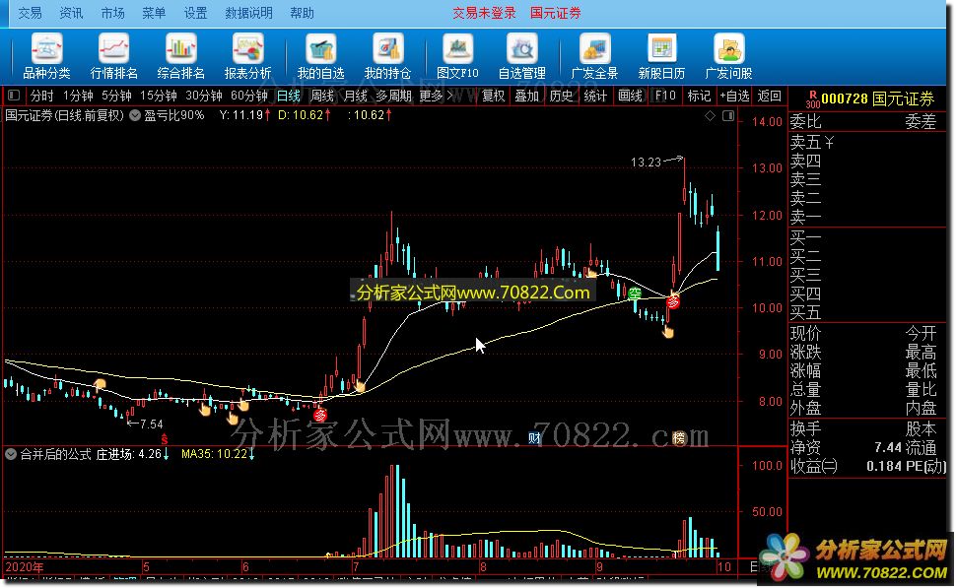Image resolution: width=956 pixels, height=588 pixels.
Task: Click the blue 财 marker below the chart
Action: (535, 437)
